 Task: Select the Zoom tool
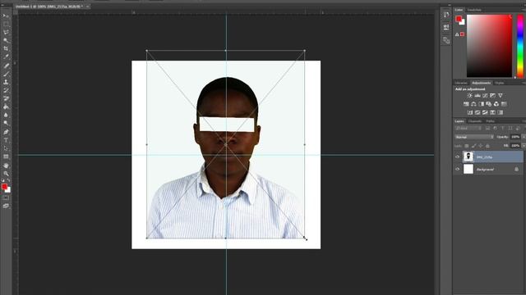(6, 174)
